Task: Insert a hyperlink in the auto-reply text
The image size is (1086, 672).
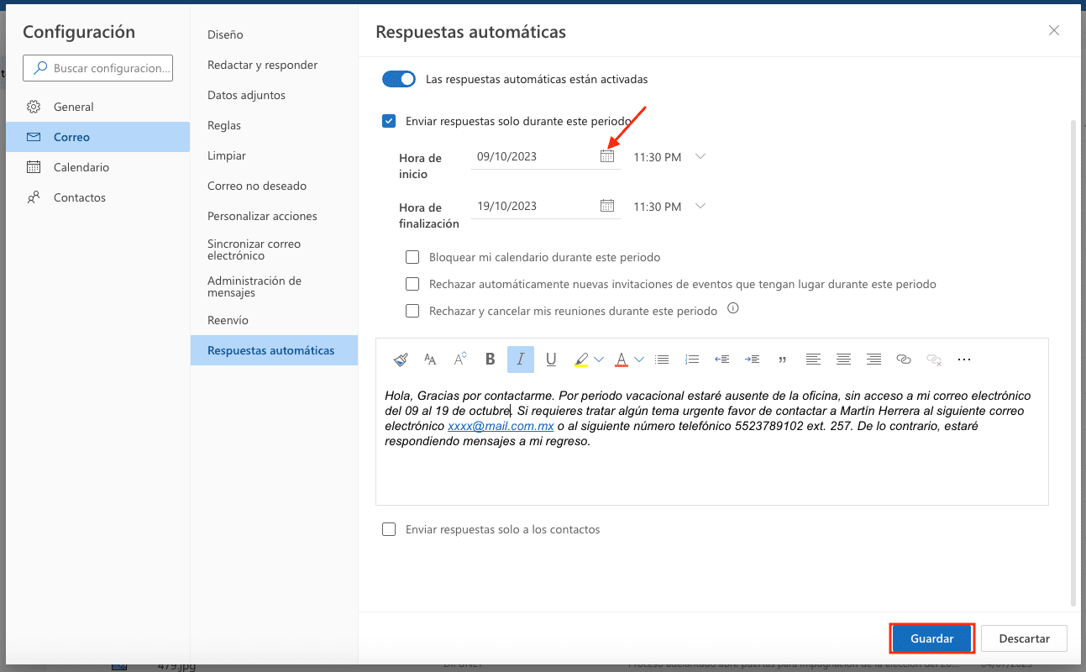Action: [904, 359]
